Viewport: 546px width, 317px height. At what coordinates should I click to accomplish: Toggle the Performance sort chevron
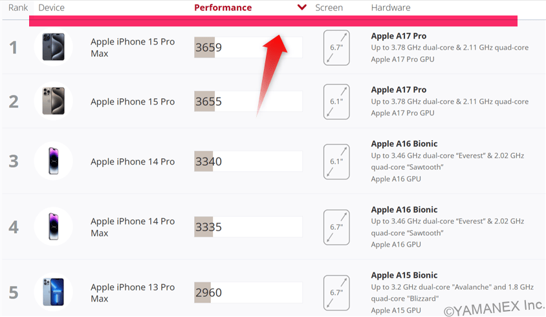click(x=301, y=8)
